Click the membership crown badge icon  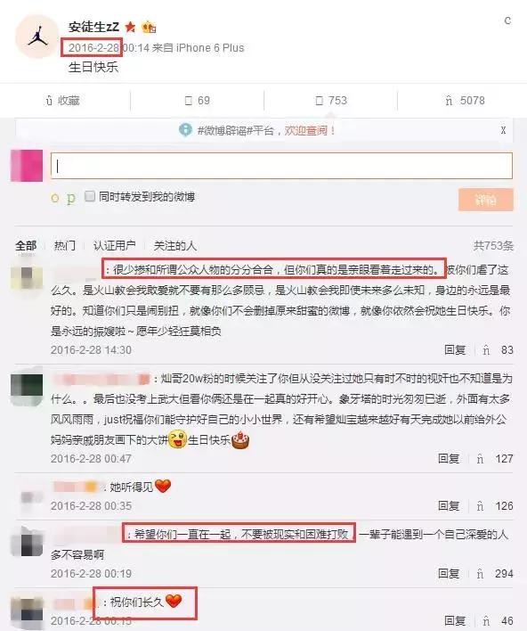[149, 27]
